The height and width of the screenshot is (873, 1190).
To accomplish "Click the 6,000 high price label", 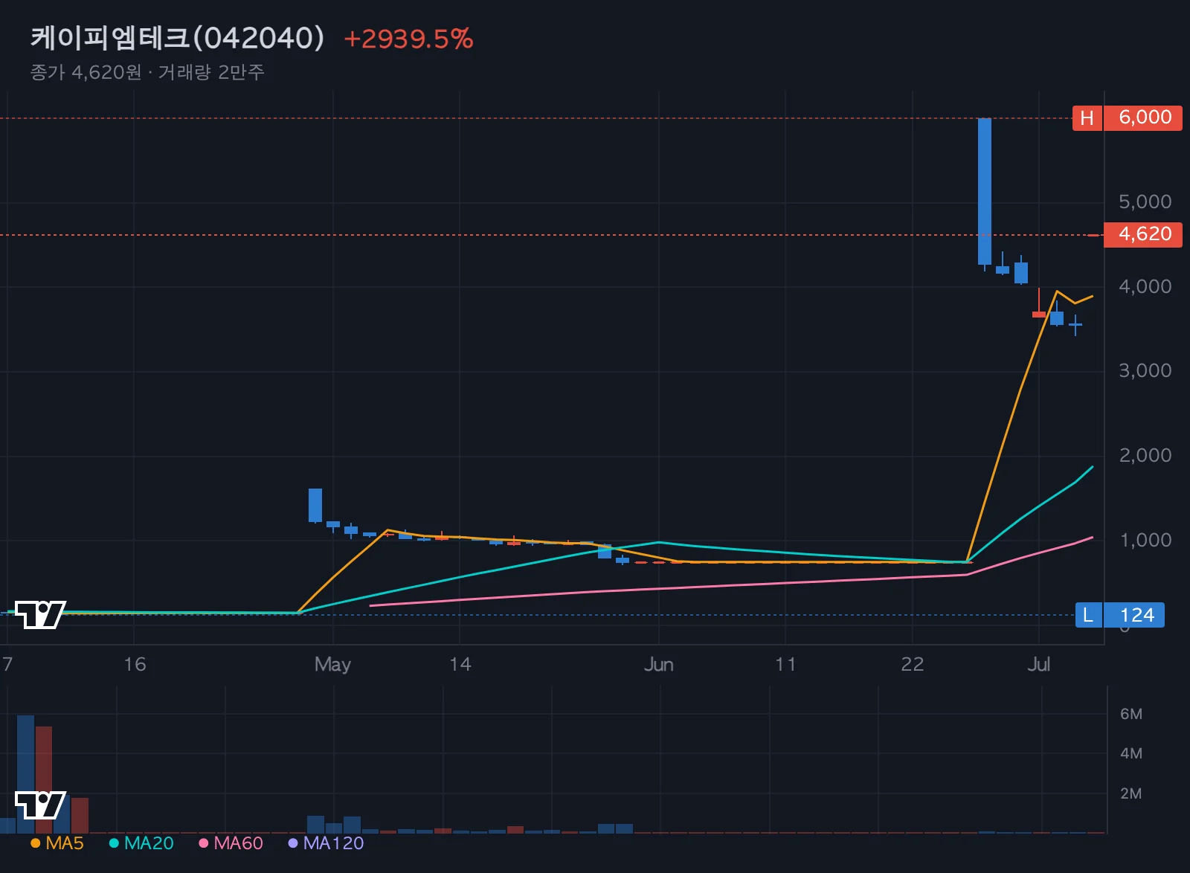I will [1144, 118].
